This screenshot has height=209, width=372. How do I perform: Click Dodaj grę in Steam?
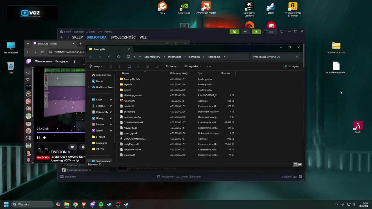tap(68, 176)
